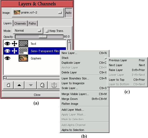Enable the Keep Trans. checkbox

pos(47,31)
